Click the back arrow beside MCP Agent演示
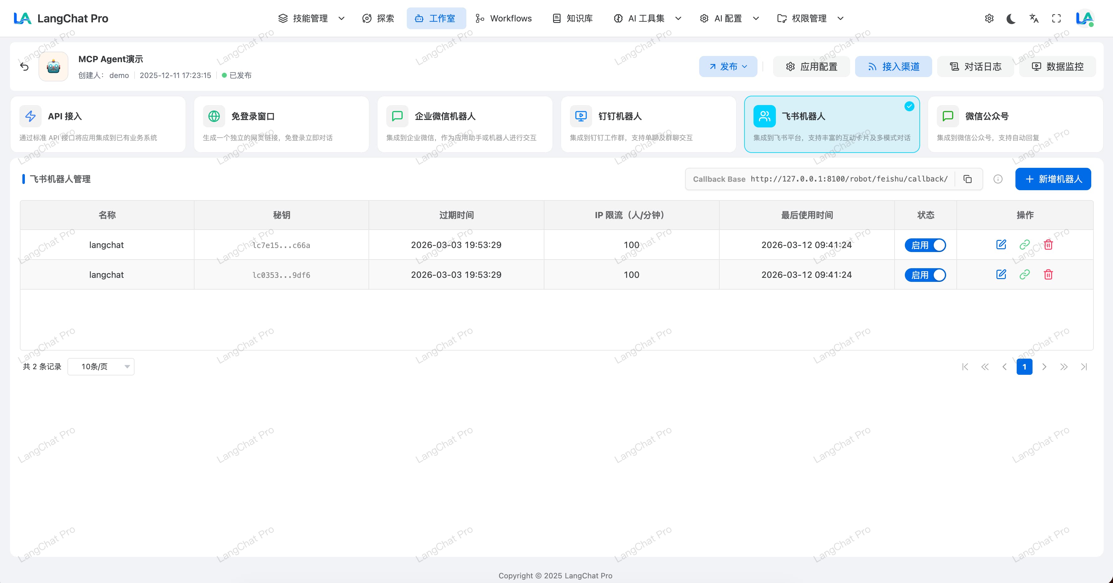The width and height of the screenshot is (1113, 583). (25, 67)
